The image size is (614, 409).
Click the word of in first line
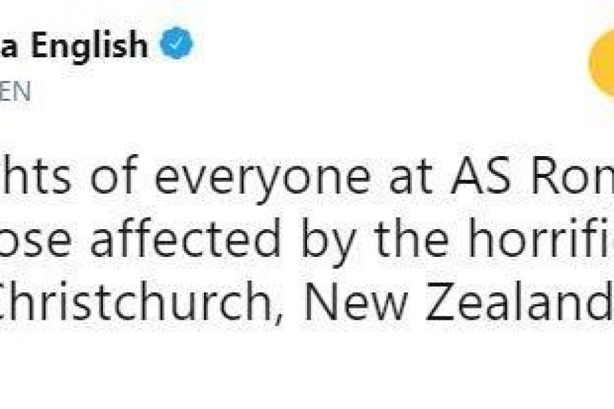click(x=115, y=175)
